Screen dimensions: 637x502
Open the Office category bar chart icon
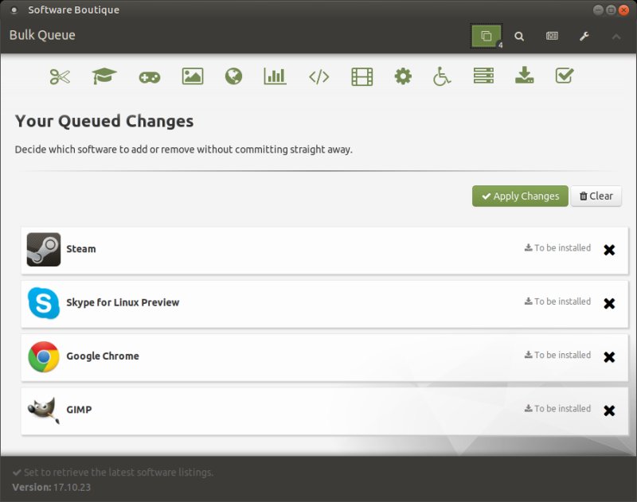[x=275, y=76]
